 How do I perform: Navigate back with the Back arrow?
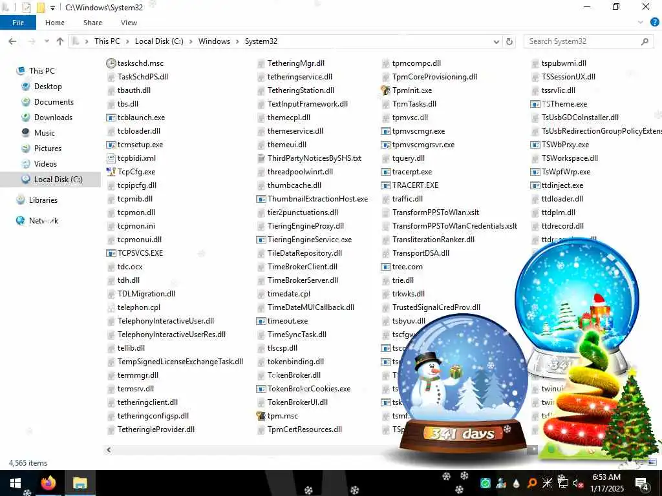[x=13, y=41]
